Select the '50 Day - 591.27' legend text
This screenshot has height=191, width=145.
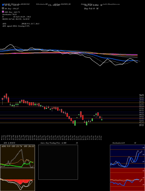(x=12, y=9)
